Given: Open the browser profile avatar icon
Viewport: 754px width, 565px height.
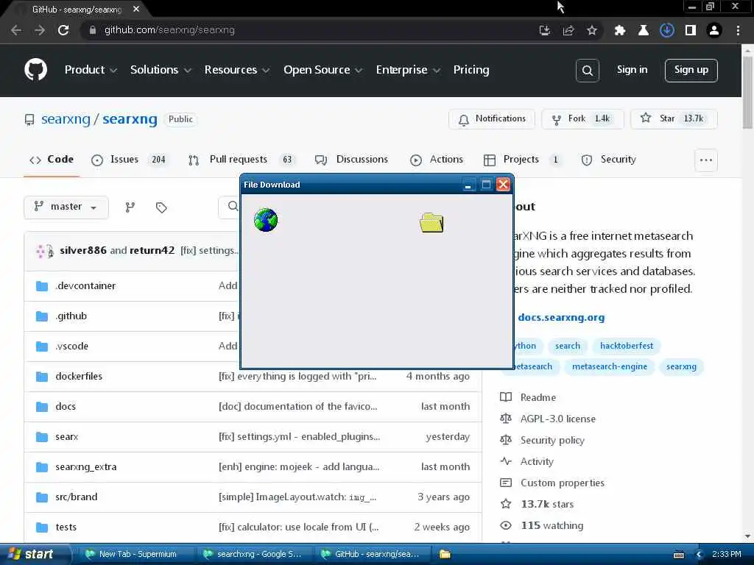Looking at the screenshot, I should (x=714, y=30).
